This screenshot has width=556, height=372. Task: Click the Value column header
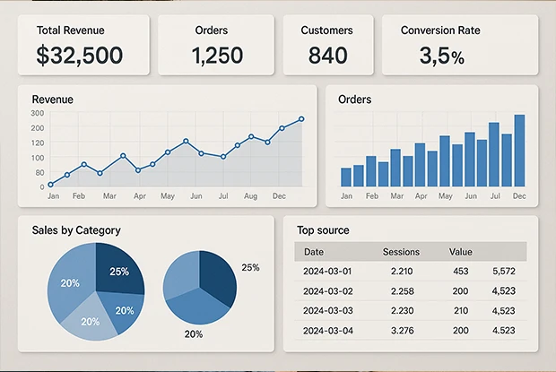coord(461,253)
